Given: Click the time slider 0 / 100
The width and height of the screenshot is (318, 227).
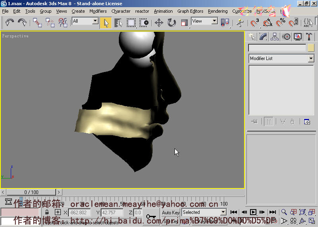Looking at the screenshot, I should 31,192.
